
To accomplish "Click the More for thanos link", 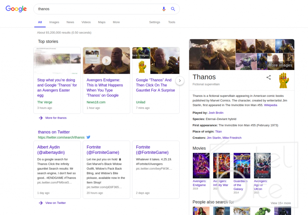I will tap(56, 118).
